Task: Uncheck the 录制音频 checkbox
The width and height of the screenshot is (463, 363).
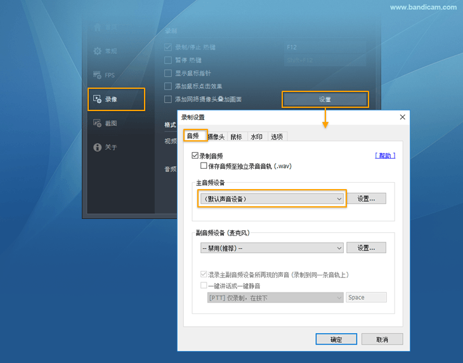Action: pyautogui.click(x=195, y=155)
